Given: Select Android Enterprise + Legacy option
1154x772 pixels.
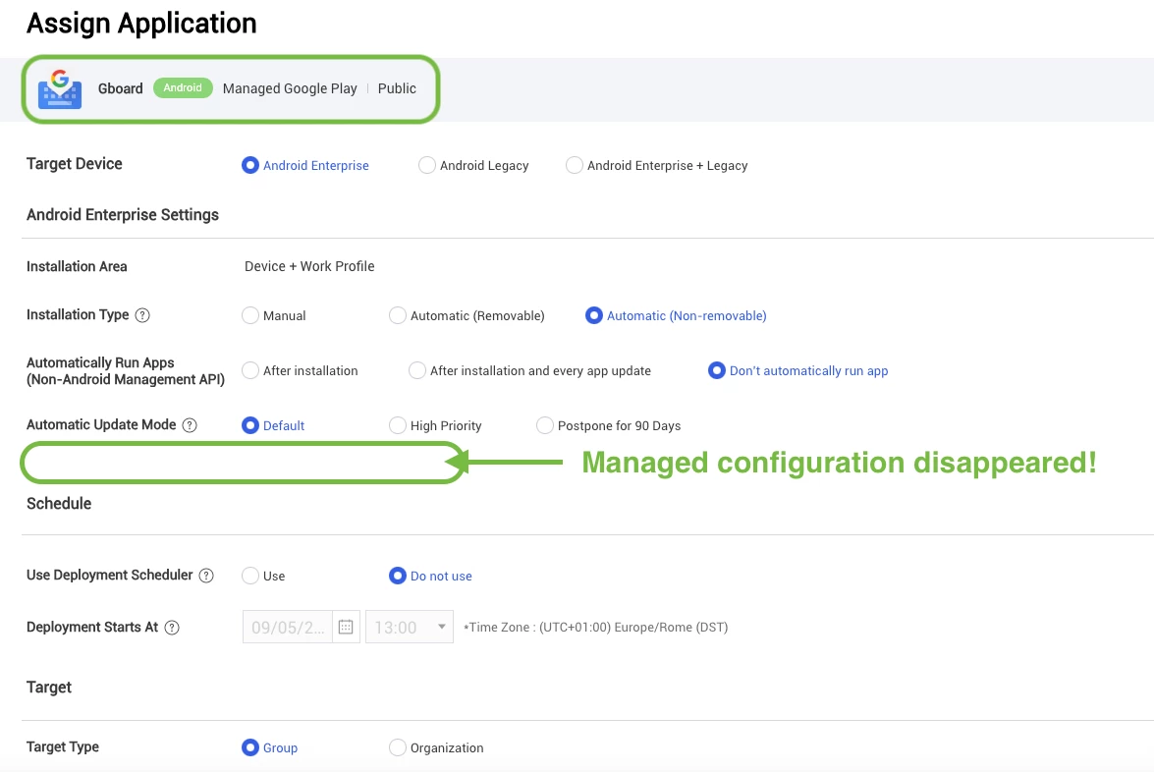Looking at the screenshot, I should pos(575,166).
